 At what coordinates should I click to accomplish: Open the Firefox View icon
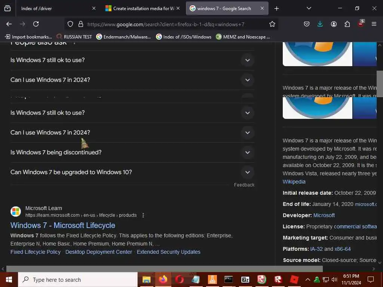point(7,8)
